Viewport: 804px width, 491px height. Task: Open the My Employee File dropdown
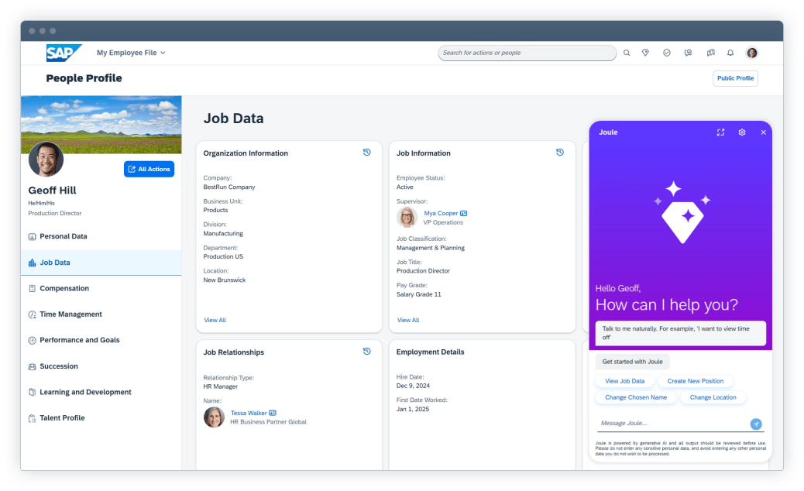point(130,53)
